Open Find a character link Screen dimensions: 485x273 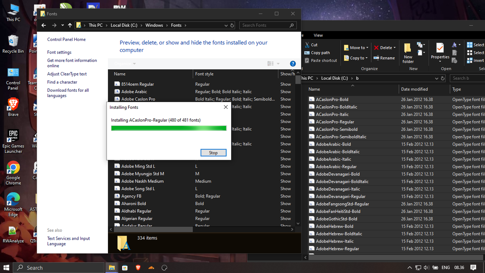pos(62,82)
